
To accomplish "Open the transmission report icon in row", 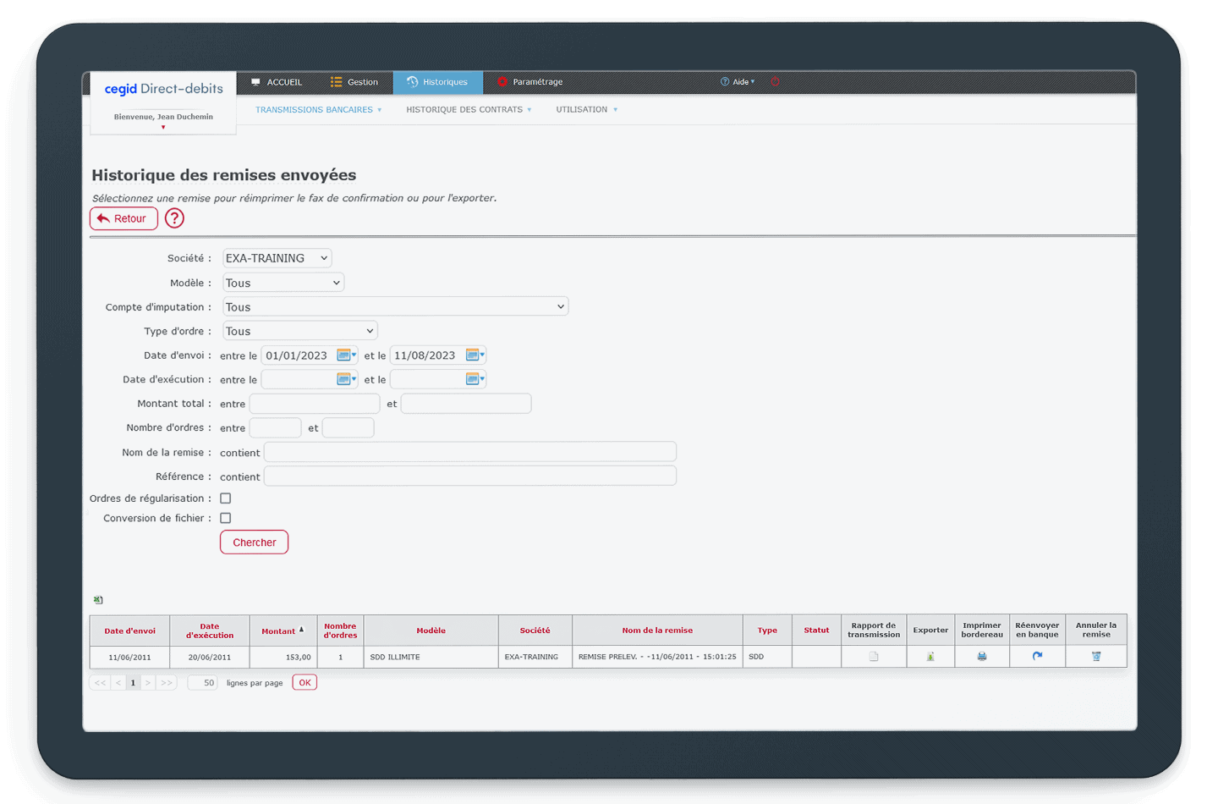I will point(874,657).
